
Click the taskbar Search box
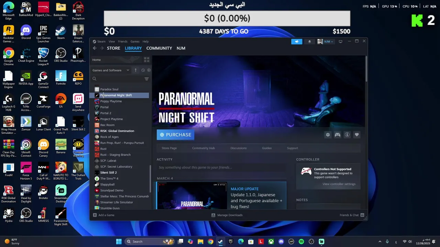tap(150, 242)
